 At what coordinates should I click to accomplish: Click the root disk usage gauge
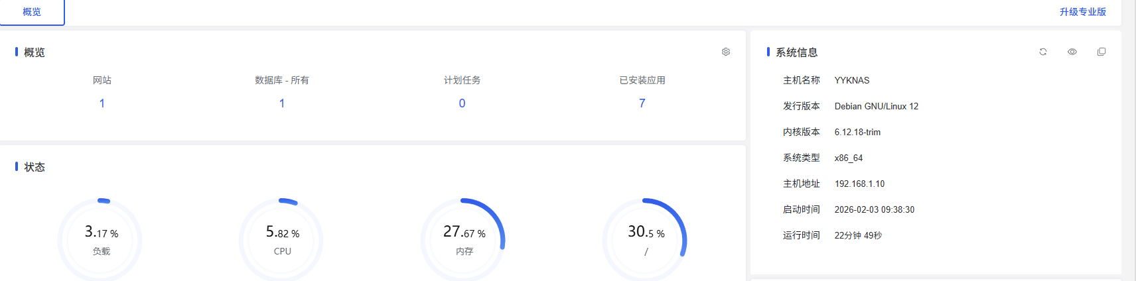[645, 239]
